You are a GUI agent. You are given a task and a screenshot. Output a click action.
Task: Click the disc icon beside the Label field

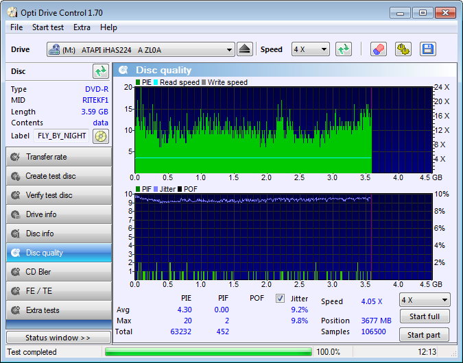tap(101, 136)
